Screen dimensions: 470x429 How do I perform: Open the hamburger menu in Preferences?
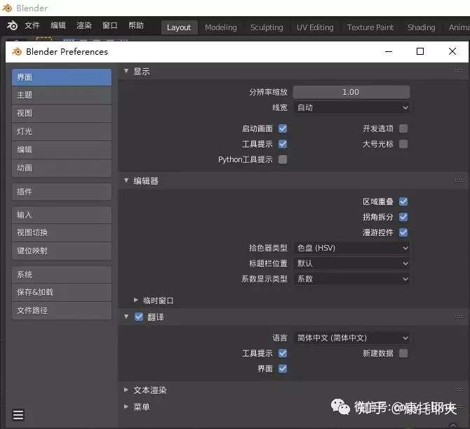coord(18,415)
